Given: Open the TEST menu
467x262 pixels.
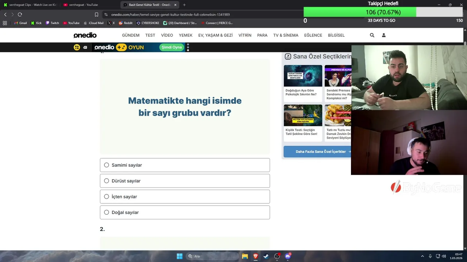Looking at the screenshot, I should click(150, 35).
